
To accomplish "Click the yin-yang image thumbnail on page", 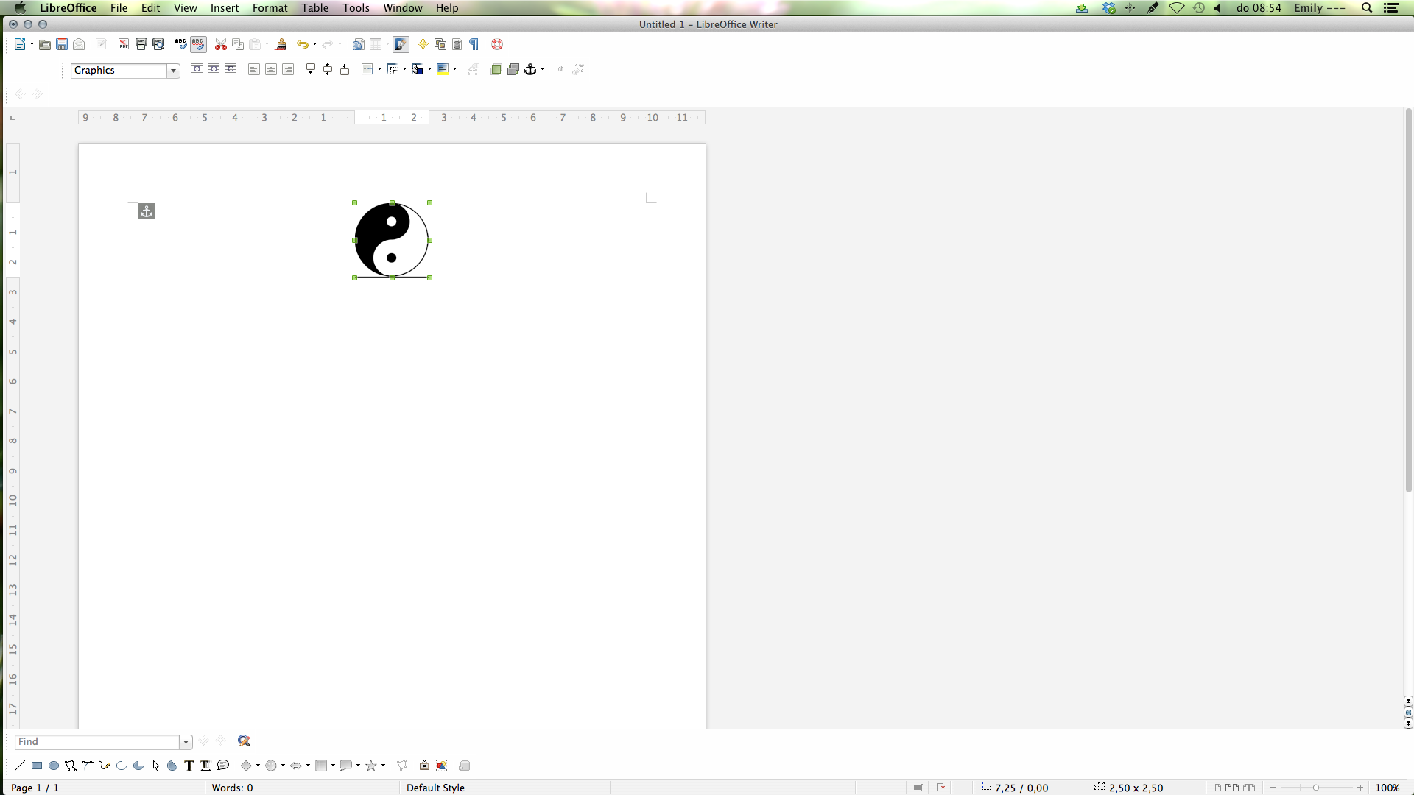I will (x=391, y=239).
